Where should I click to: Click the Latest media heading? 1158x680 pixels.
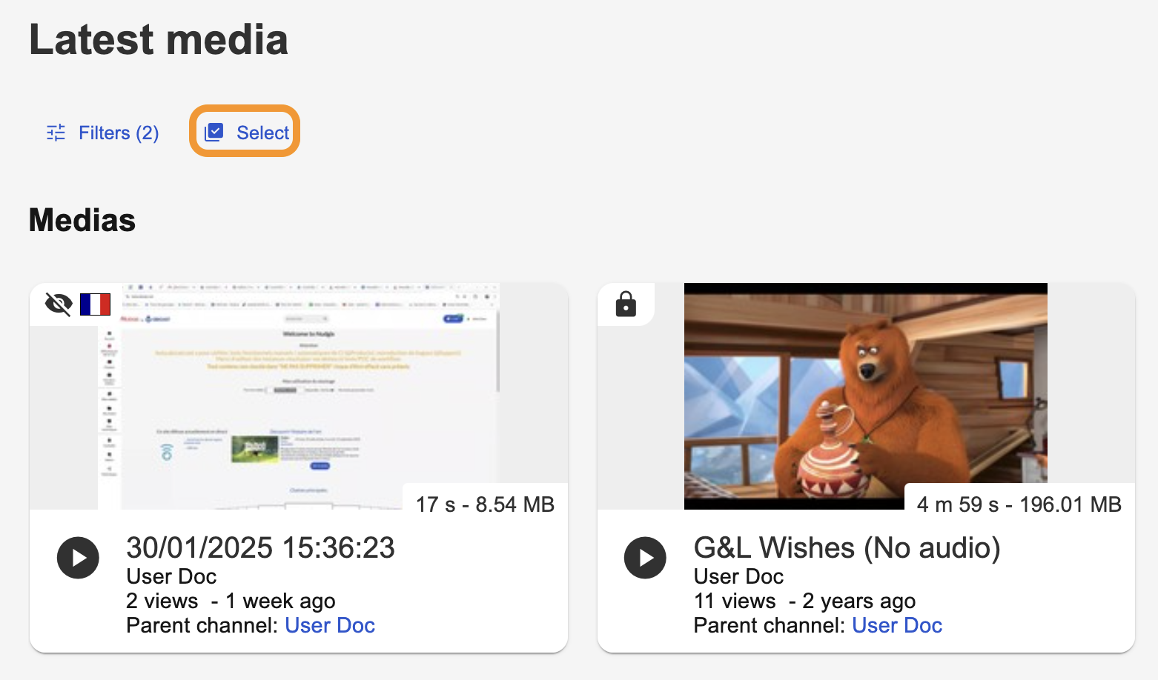[x=159, y=40]
